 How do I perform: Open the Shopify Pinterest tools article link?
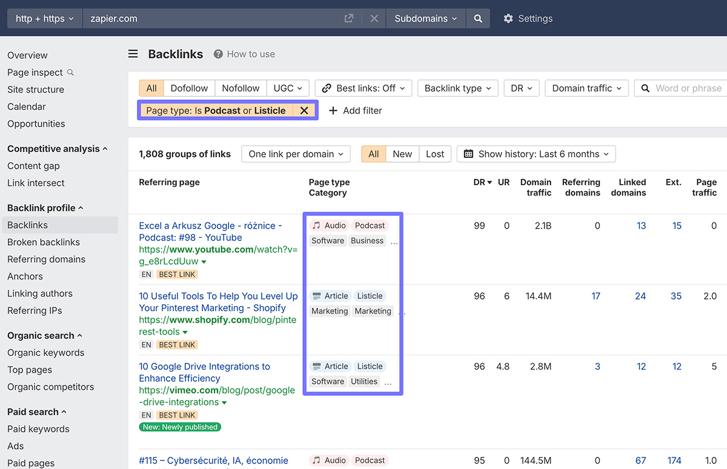pyautogui.click(x=218, y=302)
